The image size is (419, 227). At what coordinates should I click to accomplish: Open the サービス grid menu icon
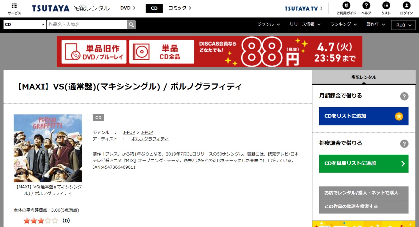[x=14, y=6]
